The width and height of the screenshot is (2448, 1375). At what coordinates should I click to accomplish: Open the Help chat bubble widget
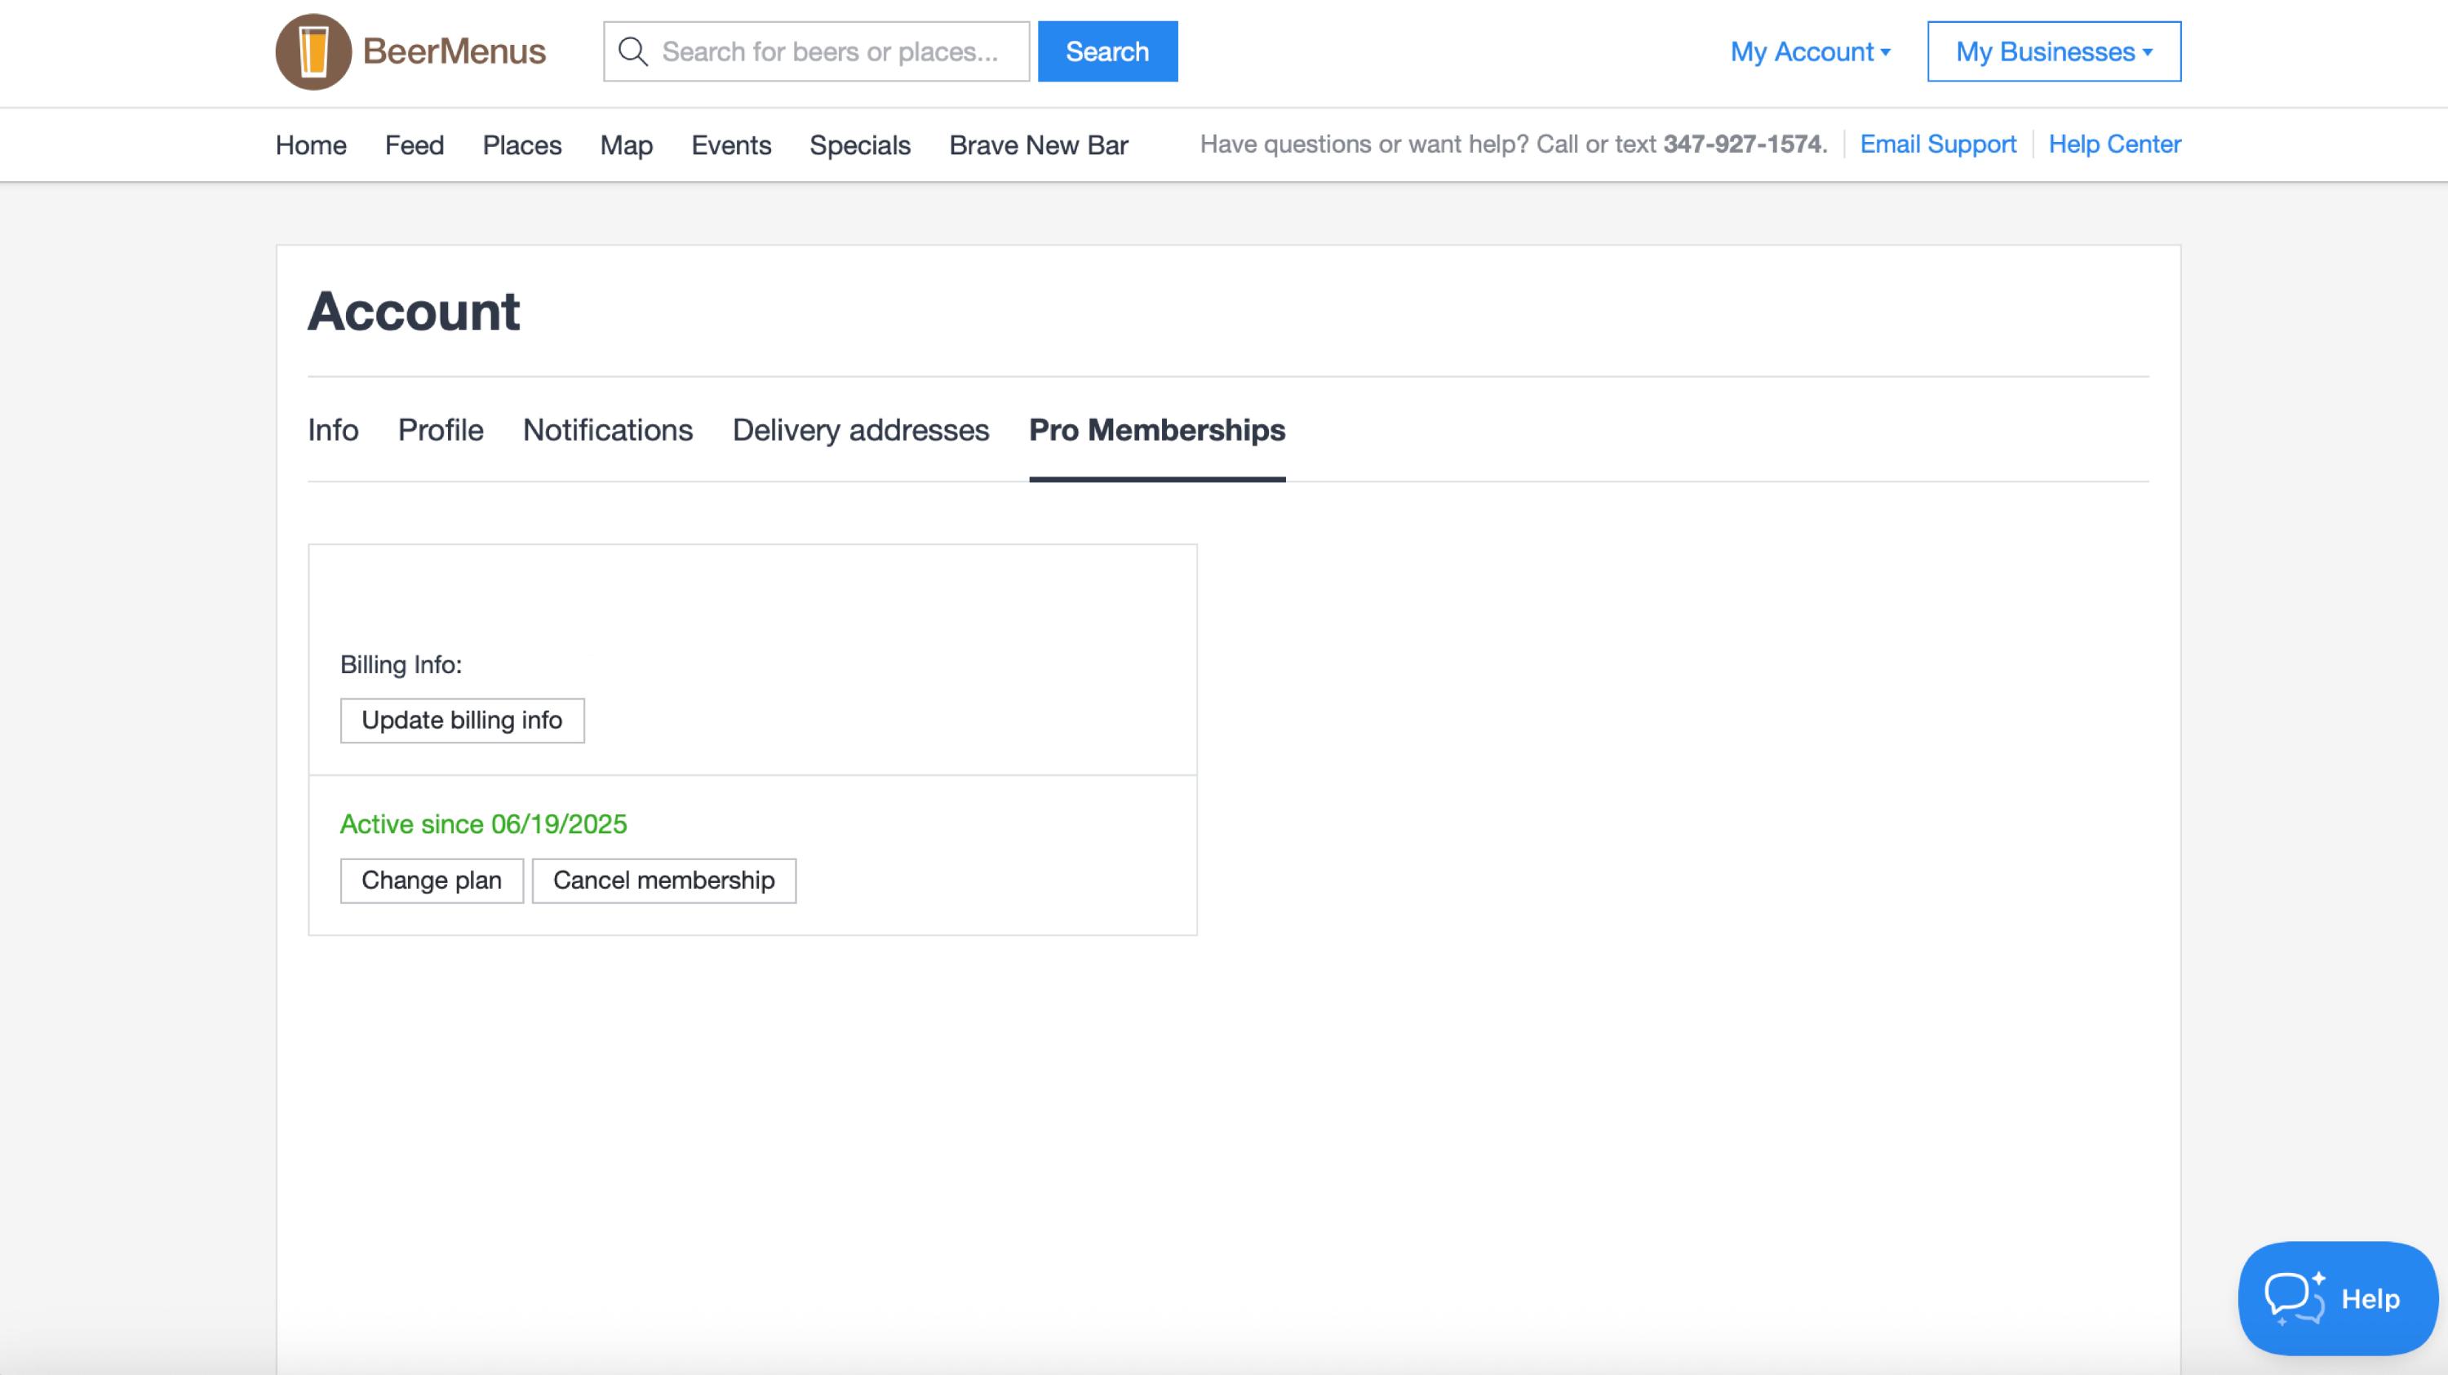(2337, 1297)
